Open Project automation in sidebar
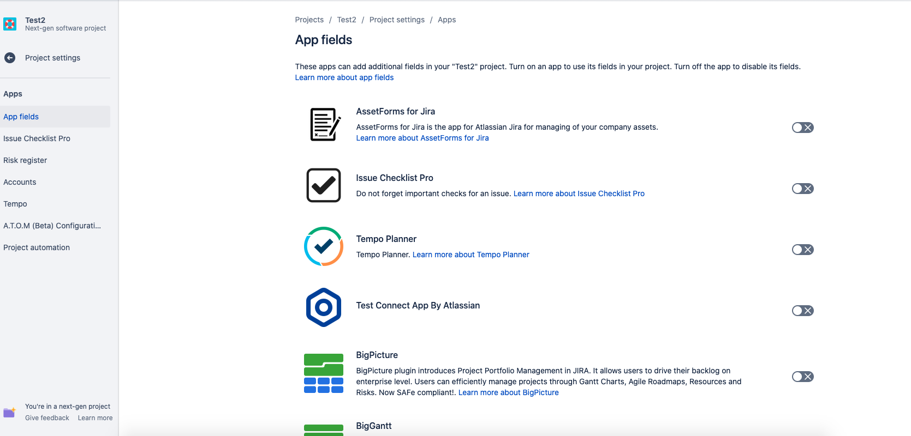The image size is (911, 436). click(x=55, y=247)
